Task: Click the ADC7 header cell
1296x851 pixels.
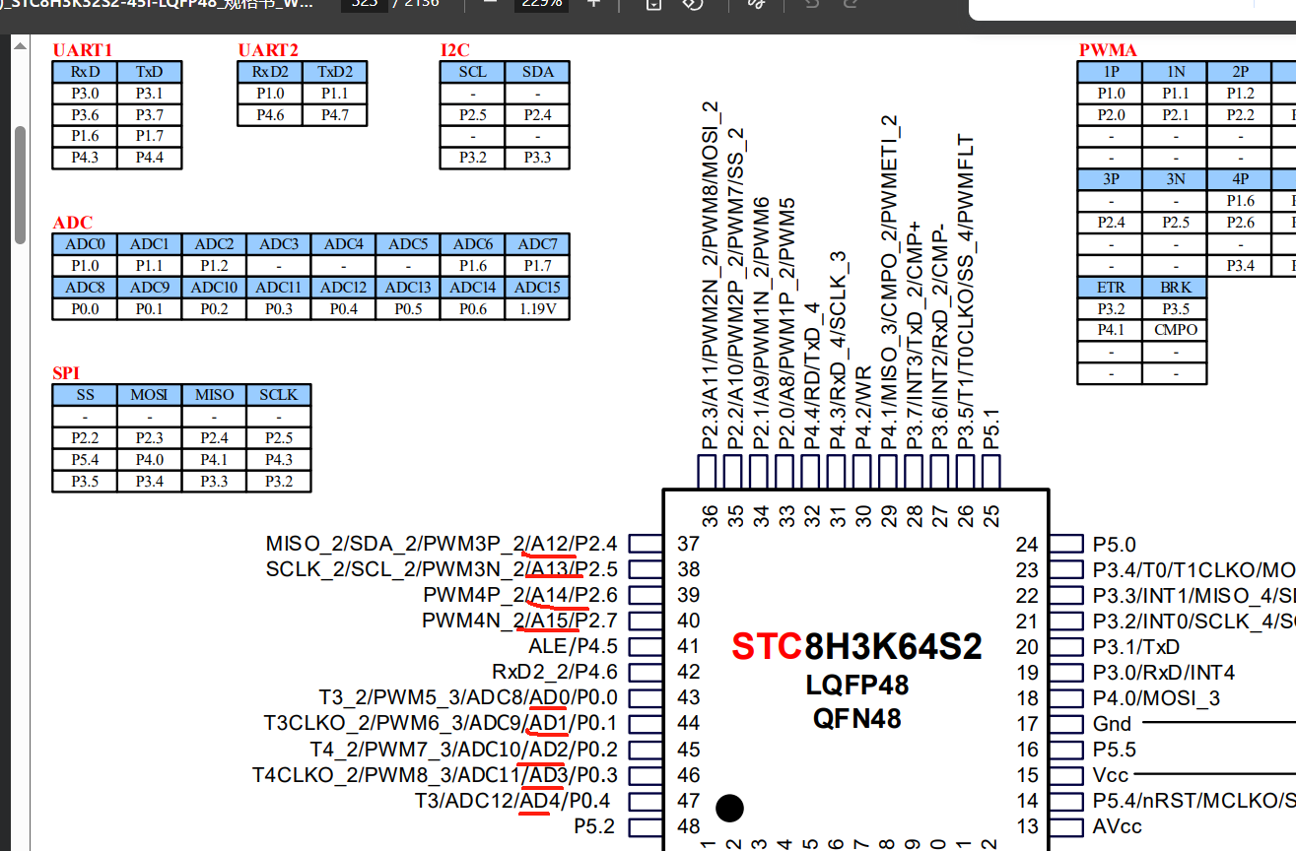Action: 537,244
